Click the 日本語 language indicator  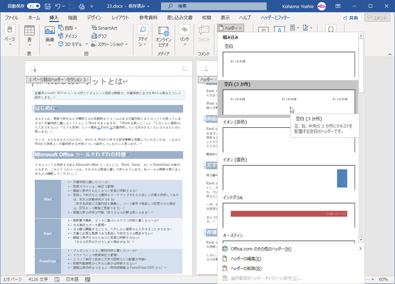[72, 279]
